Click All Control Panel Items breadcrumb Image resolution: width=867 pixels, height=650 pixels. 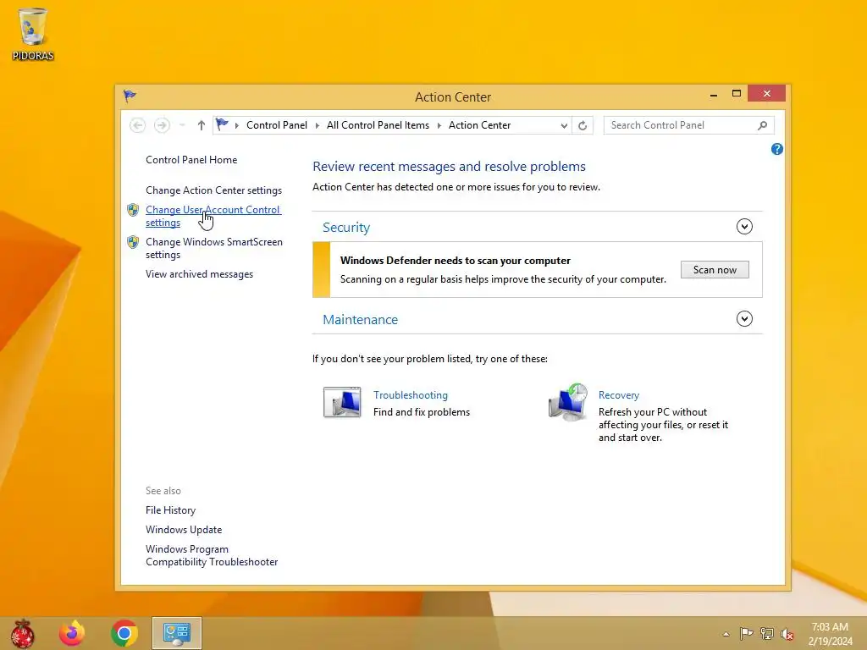[x=378, y=125]
